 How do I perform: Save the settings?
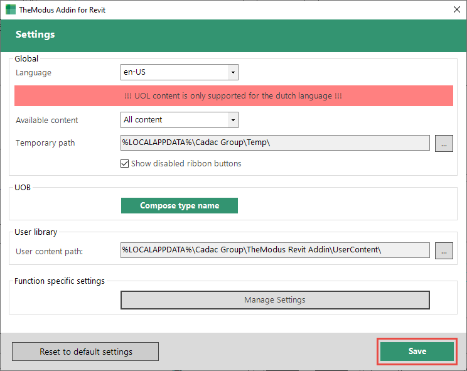coord(417,352)
